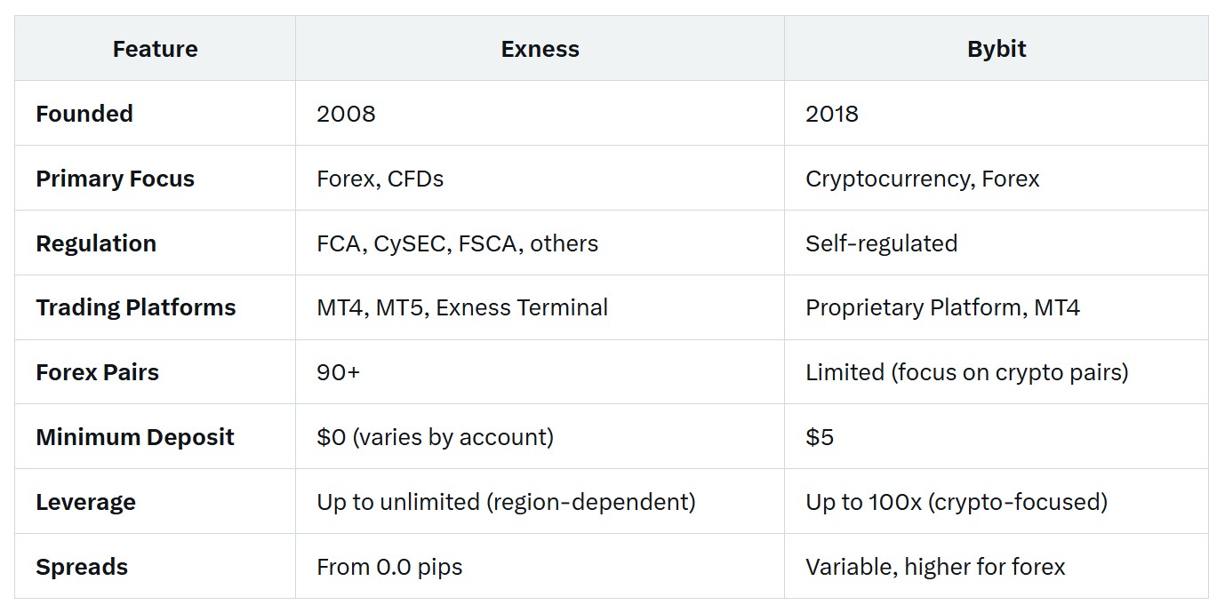Image resolution: width=1225 pixels, height=613 pixels.
Task: Click the Cryptocurrency, Forex cell
Action: (x=922, y=179)
